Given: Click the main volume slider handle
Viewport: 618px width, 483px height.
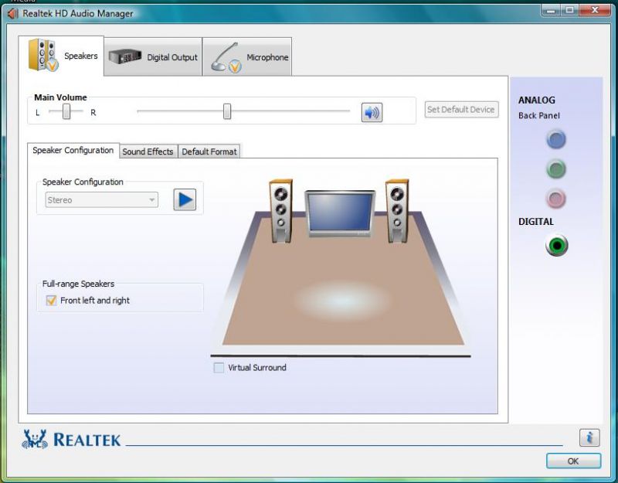Looking at the screenshot, I should point(227,111).
